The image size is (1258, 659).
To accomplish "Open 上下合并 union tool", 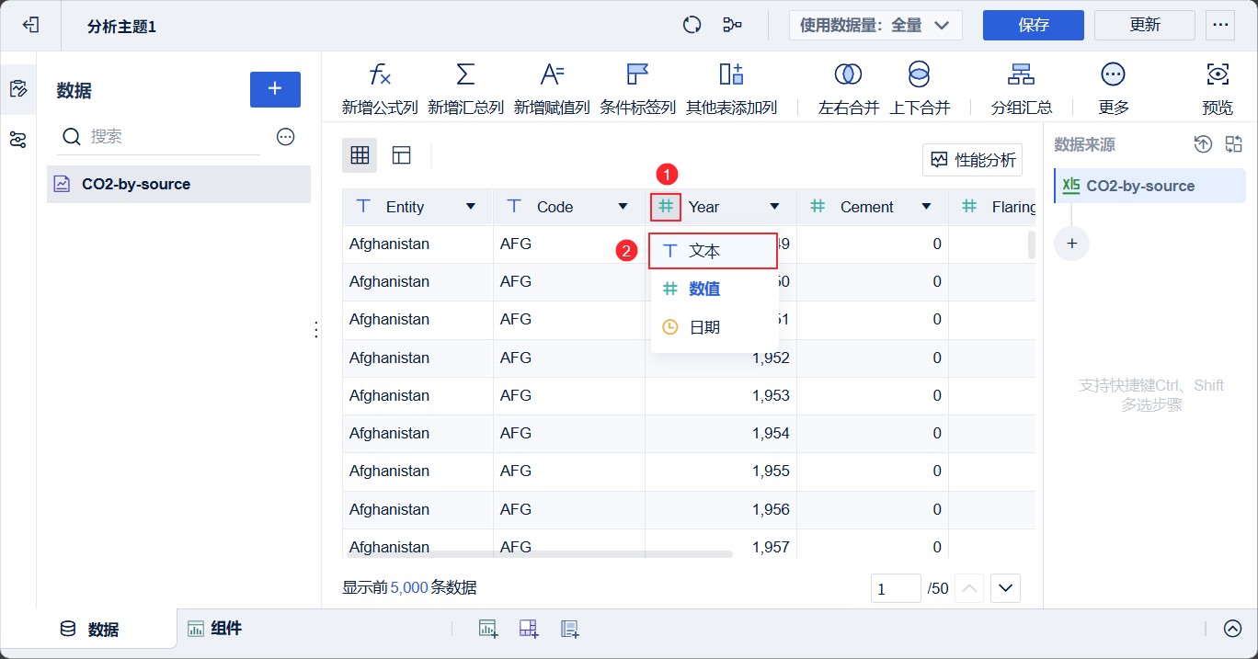I will (x=919, y=75).
